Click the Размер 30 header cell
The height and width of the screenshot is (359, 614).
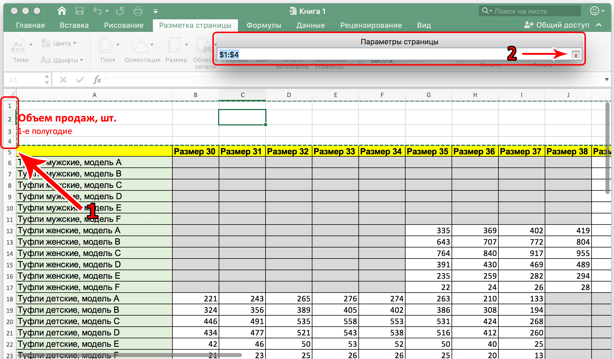click(195, 151)
